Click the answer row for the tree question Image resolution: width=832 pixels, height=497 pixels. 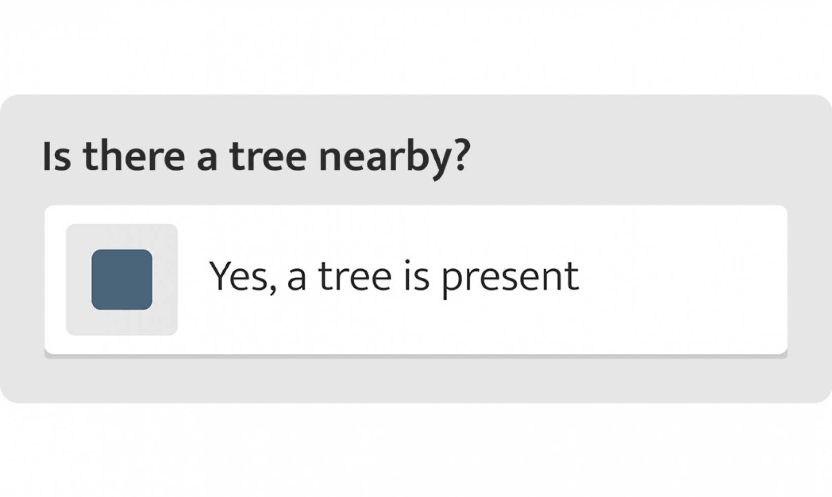point(416,278)
